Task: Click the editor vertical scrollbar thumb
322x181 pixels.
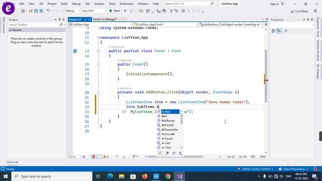Action: click(266, 76)
